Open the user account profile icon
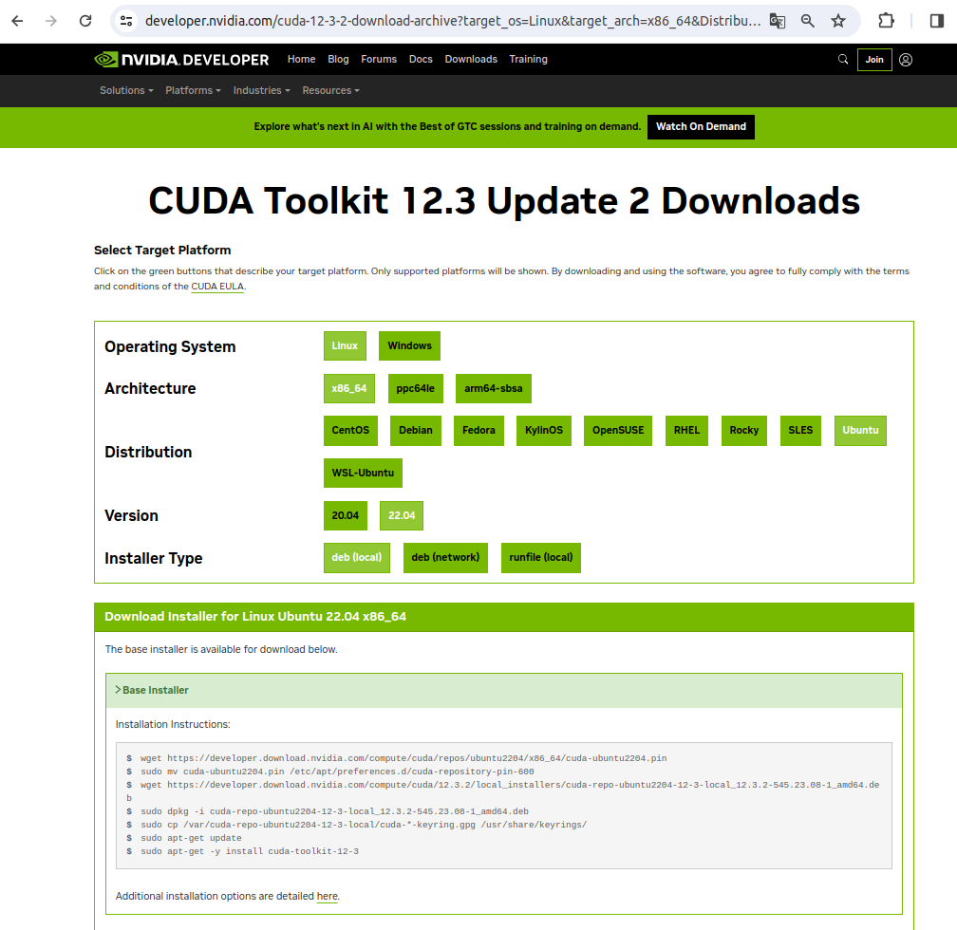This screenshot has height=930, width=957. pyautogui.click(x=906, y=59)
